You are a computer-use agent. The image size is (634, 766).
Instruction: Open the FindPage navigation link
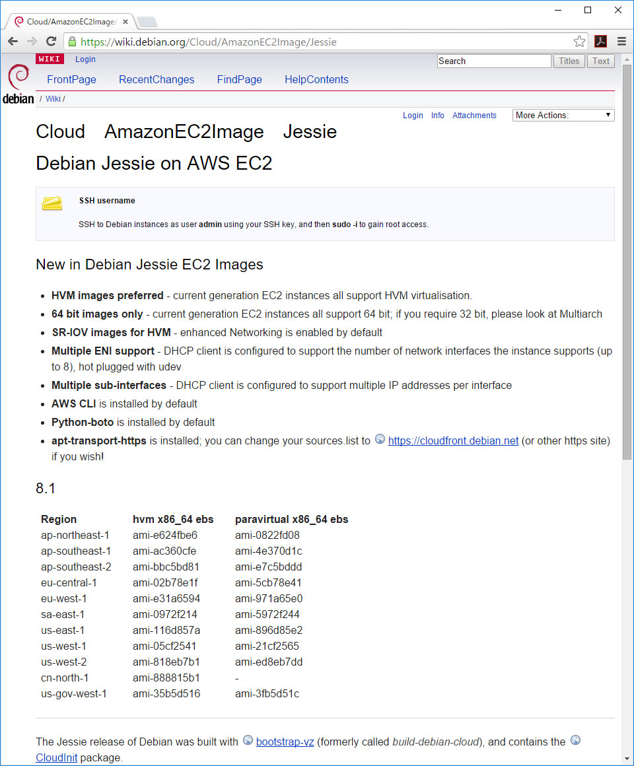tap(239, 80)
